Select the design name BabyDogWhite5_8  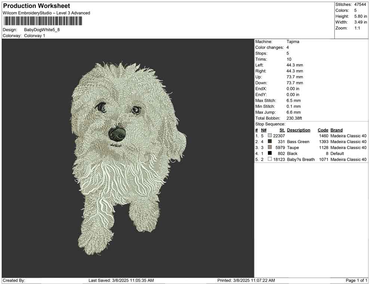(42, 30)
